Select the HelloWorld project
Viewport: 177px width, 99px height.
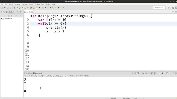tap(8, 18)
